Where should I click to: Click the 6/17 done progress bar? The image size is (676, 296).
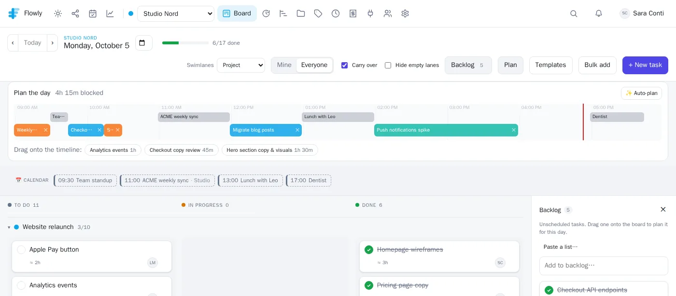[x=185, y=43]
